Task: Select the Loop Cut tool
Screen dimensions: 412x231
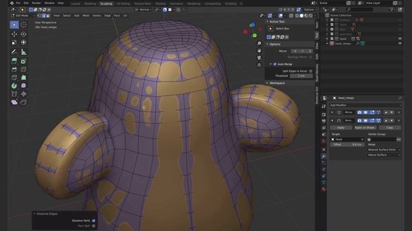Action: pyautogui.click(x=23, y=69)
